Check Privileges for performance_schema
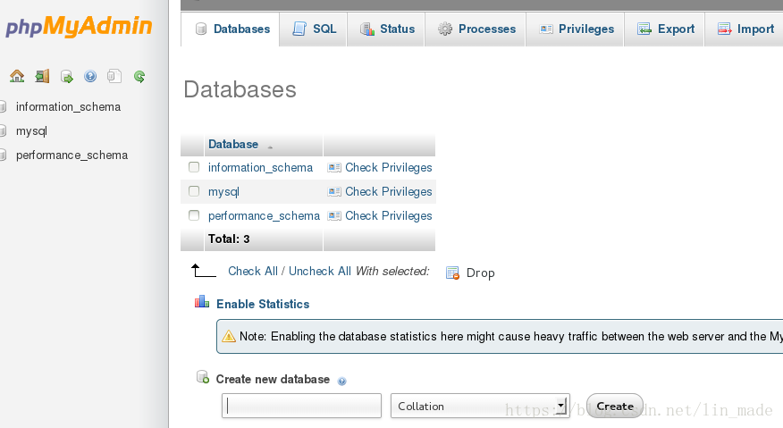The height and width of the screenshot is (428, 783). tap(389, 215)
